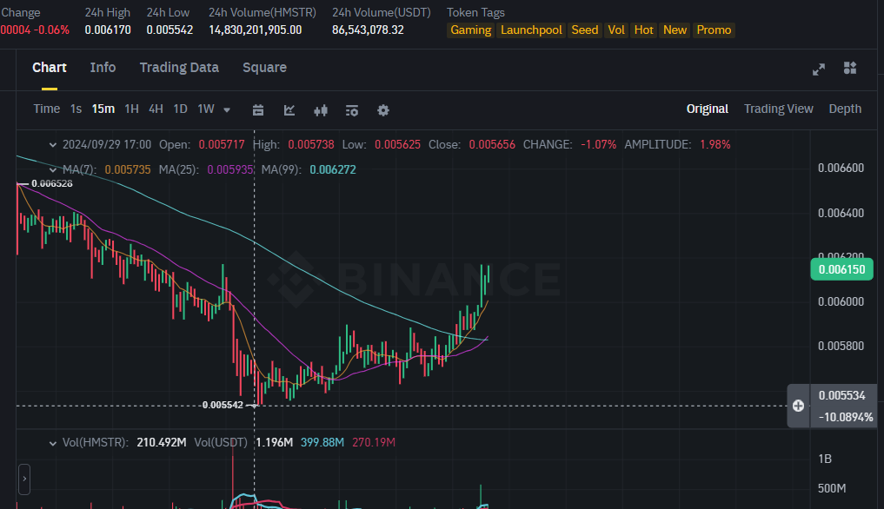Image resolution: width=884 pixels, height=509 pixels.
Task: Click the chart low marker 0.005542
Action: point(223,406)
